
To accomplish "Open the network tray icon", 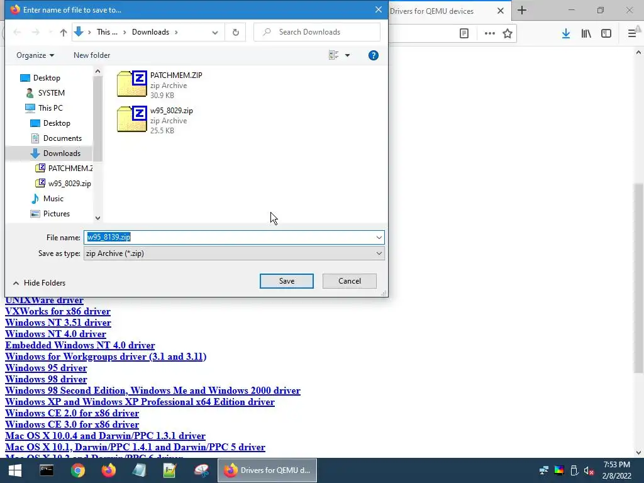I will click(544, 470).
